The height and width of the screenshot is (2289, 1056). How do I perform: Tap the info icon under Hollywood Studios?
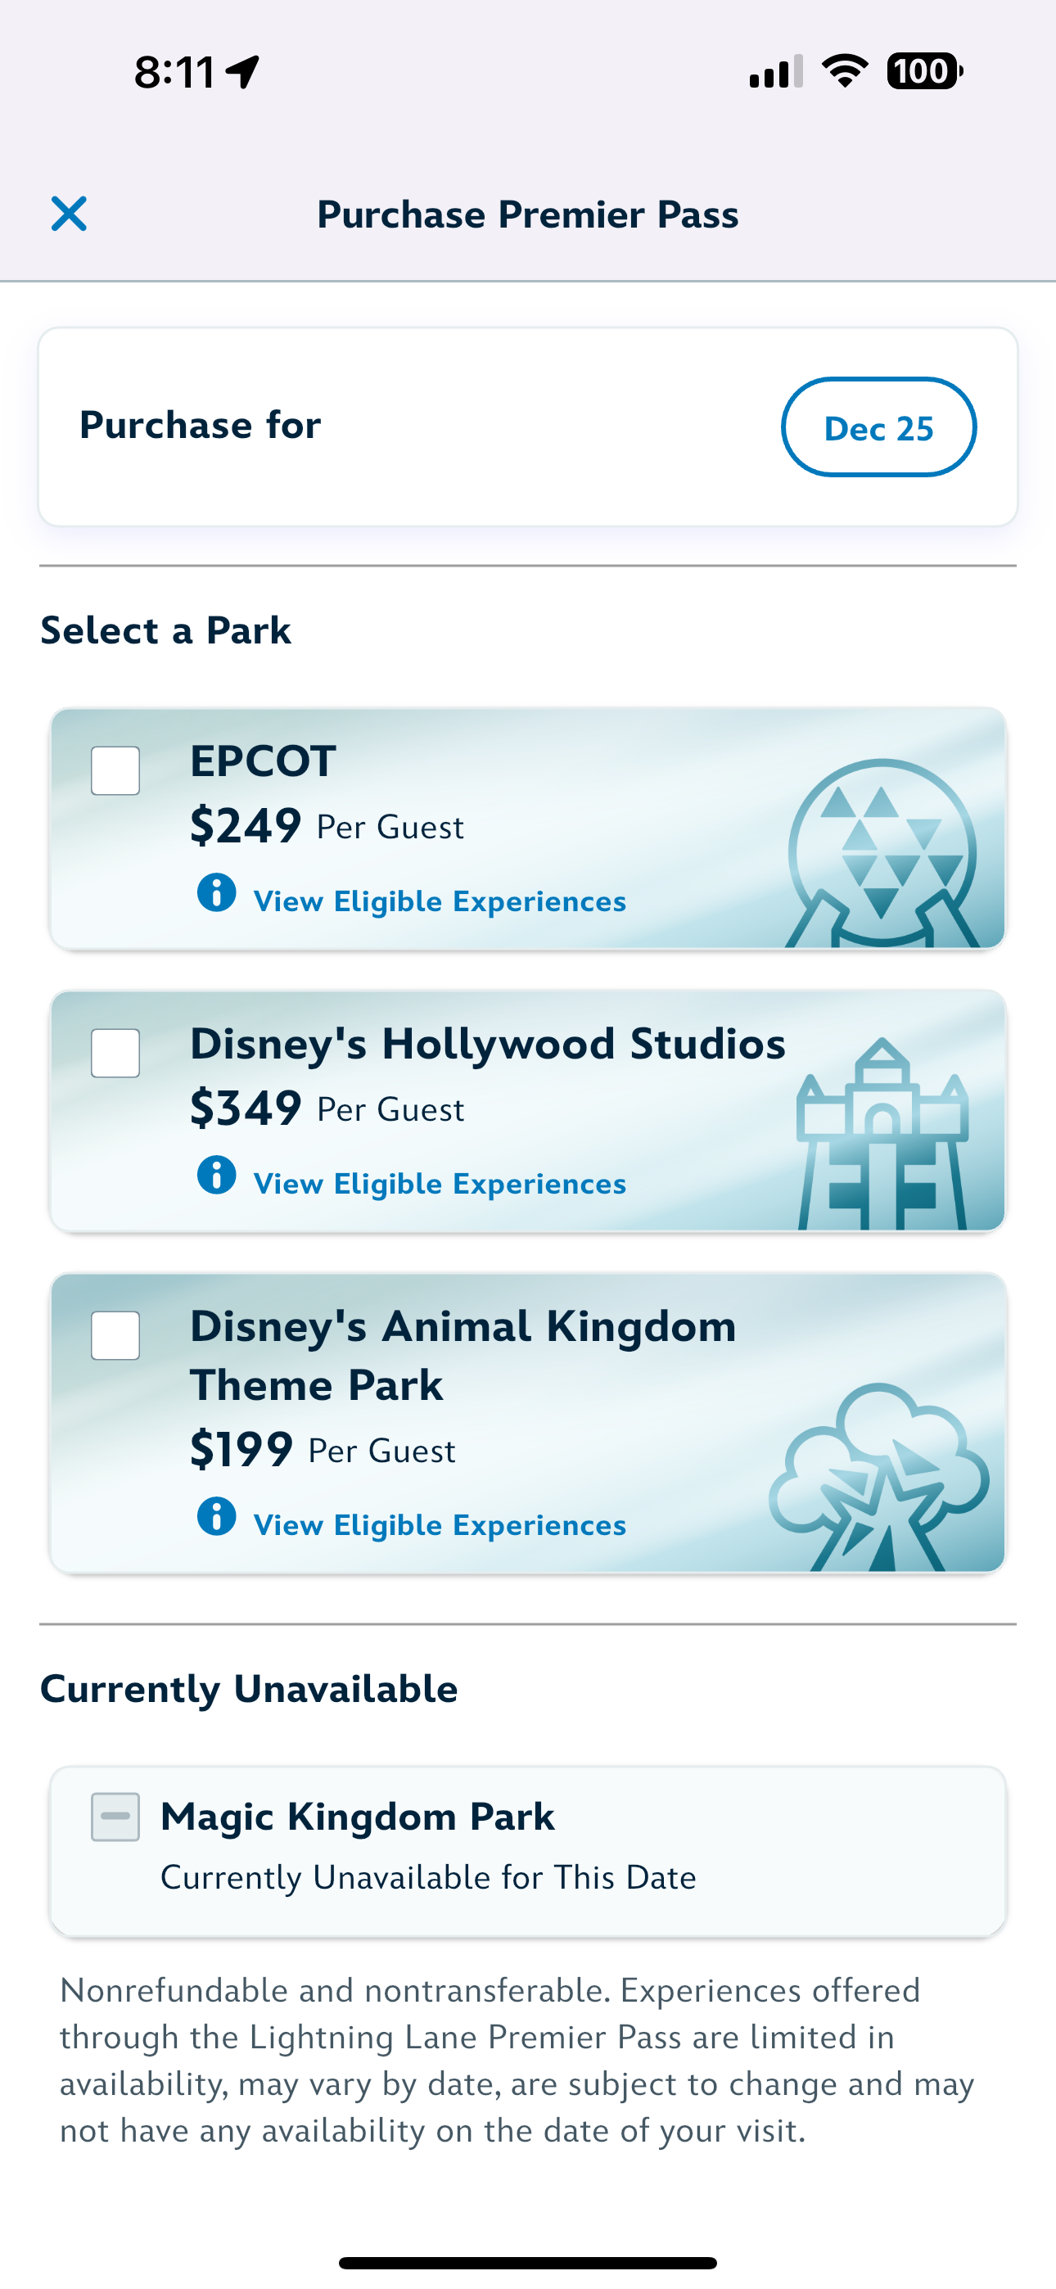point(216,1175)
